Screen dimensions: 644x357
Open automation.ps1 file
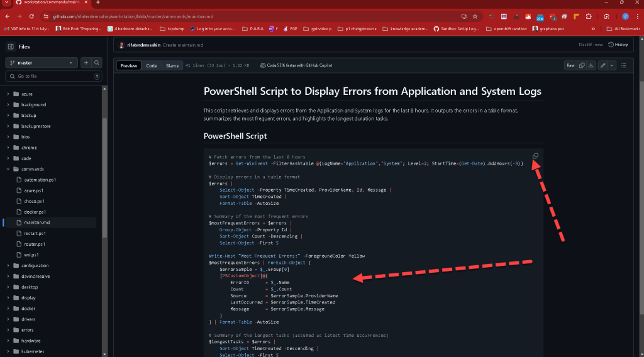40,180
